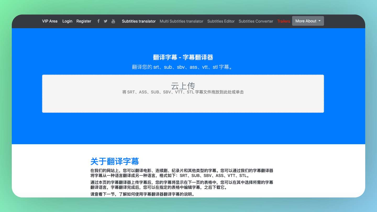The width and height of the screenshot is (377, 212).
Task: Open the red Trailers link
Action: pos(284,21)
